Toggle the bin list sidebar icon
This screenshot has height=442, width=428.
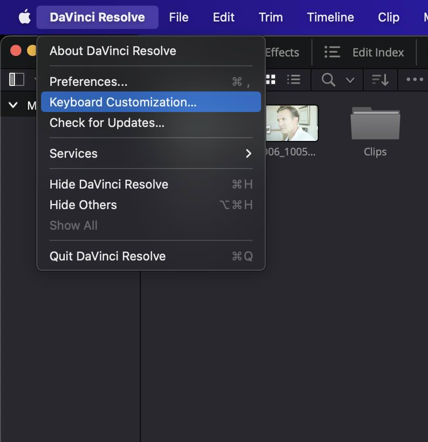(17, 79)
